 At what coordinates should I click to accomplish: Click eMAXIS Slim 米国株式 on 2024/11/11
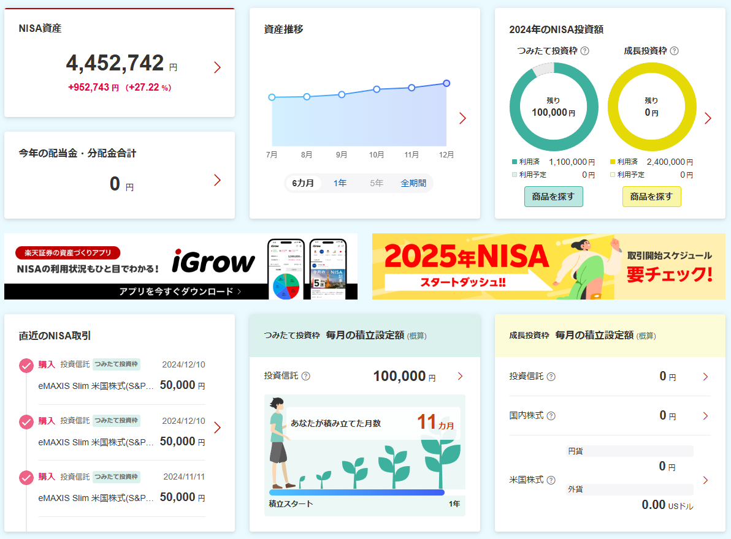coord(96,498)
